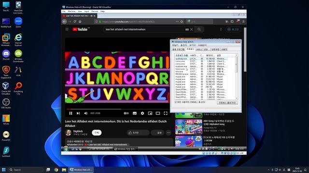Focus the browser address bar
309x173 pixels.
pyautogui.click(x=138, y=21)
